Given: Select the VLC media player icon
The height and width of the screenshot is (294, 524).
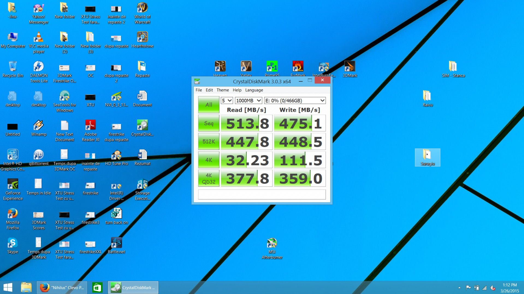Looking at the screenshot, I should [x=39, y=43].
